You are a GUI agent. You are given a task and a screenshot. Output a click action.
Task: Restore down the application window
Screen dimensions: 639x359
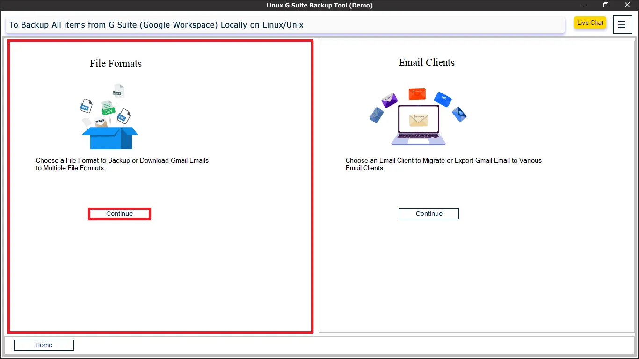point(606,5)
